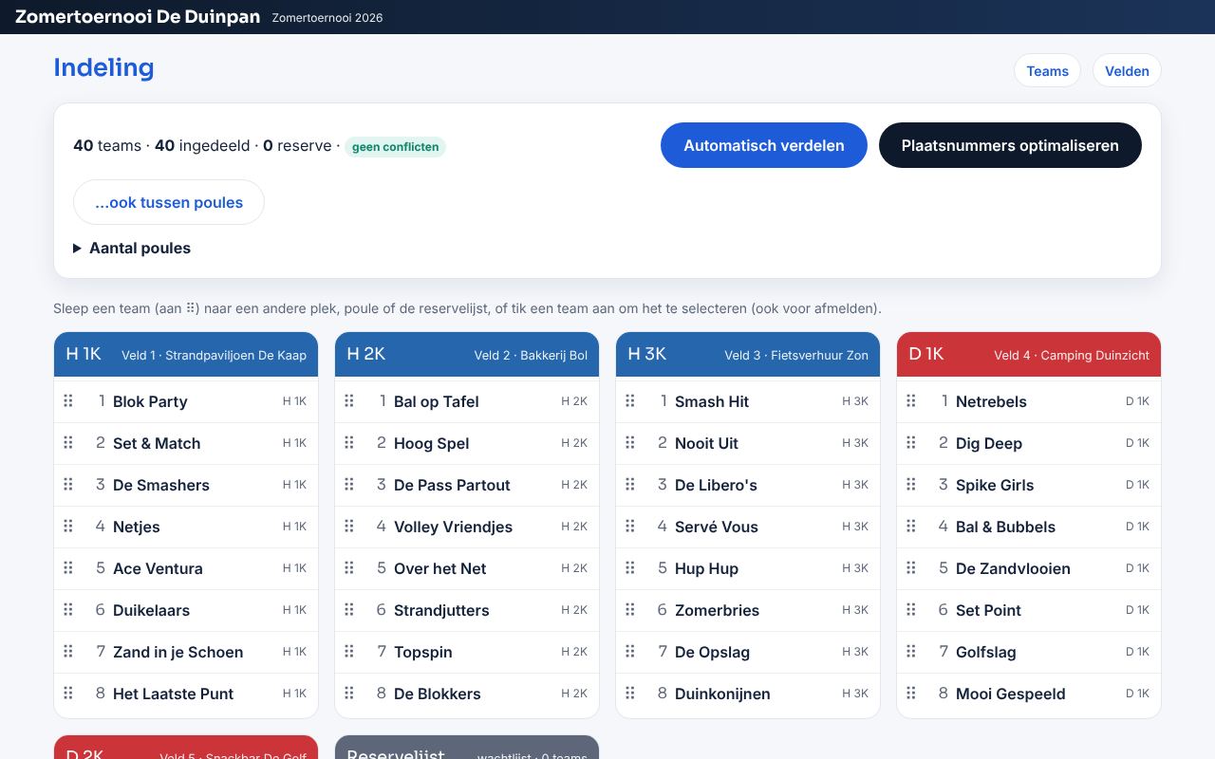Click Automatisch verdelen
Image resolution: width=1215 pixels, height=759 pixels.
coord(764,145)
